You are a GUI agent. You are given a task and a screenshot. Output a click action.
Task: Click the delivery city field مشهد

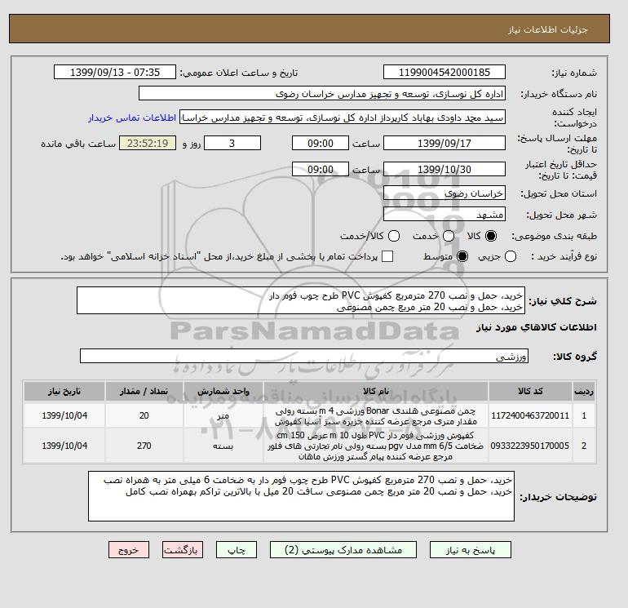(x=444, y=215)
